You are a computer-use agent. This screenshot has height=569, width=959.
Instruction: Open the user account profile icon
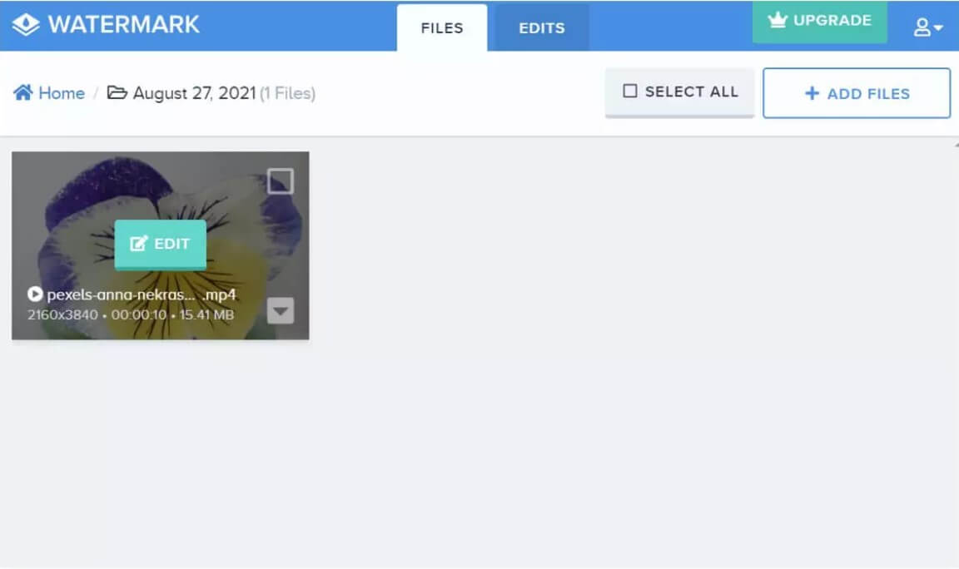[x=922, y=27]
